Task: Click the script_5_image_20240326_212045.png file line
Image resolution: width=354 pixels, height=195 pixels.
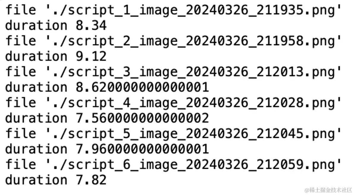Action: click(173, 134)
